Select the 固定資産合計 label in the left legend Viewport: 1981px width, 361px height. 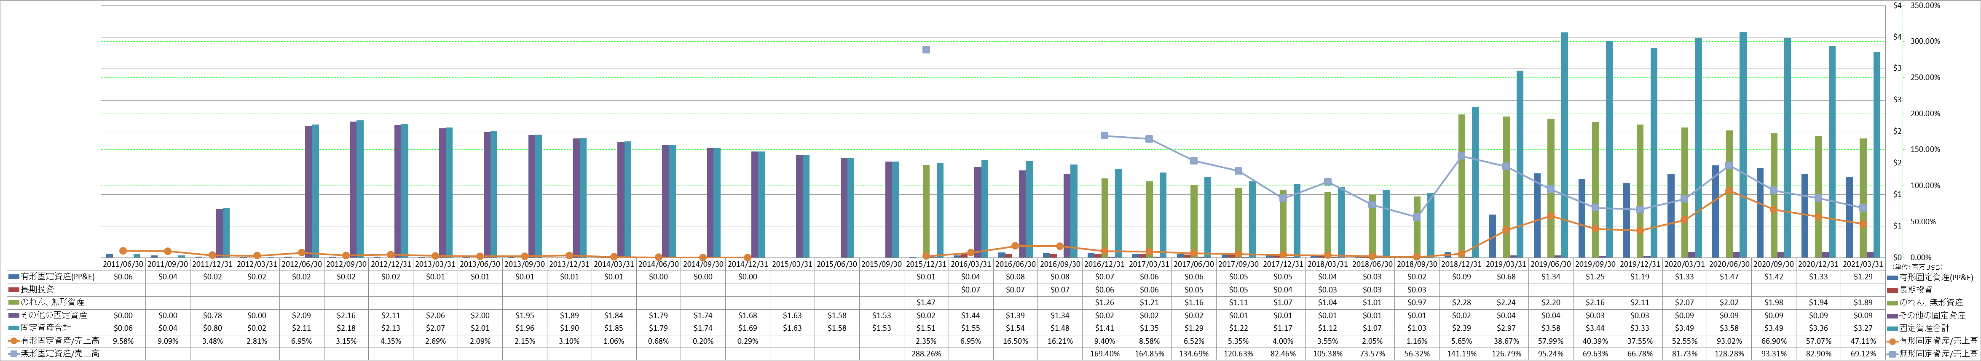(46, 328)
